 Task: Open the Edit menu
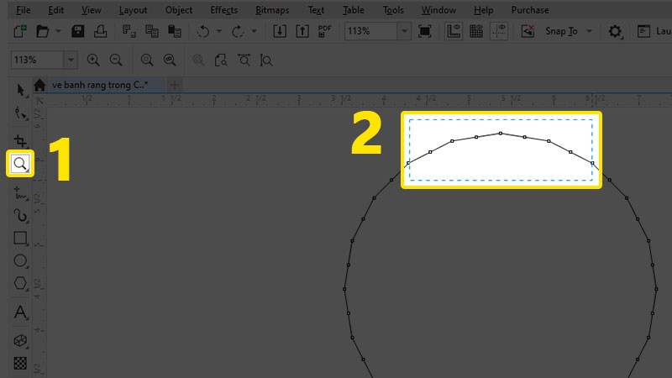[55, 10]
